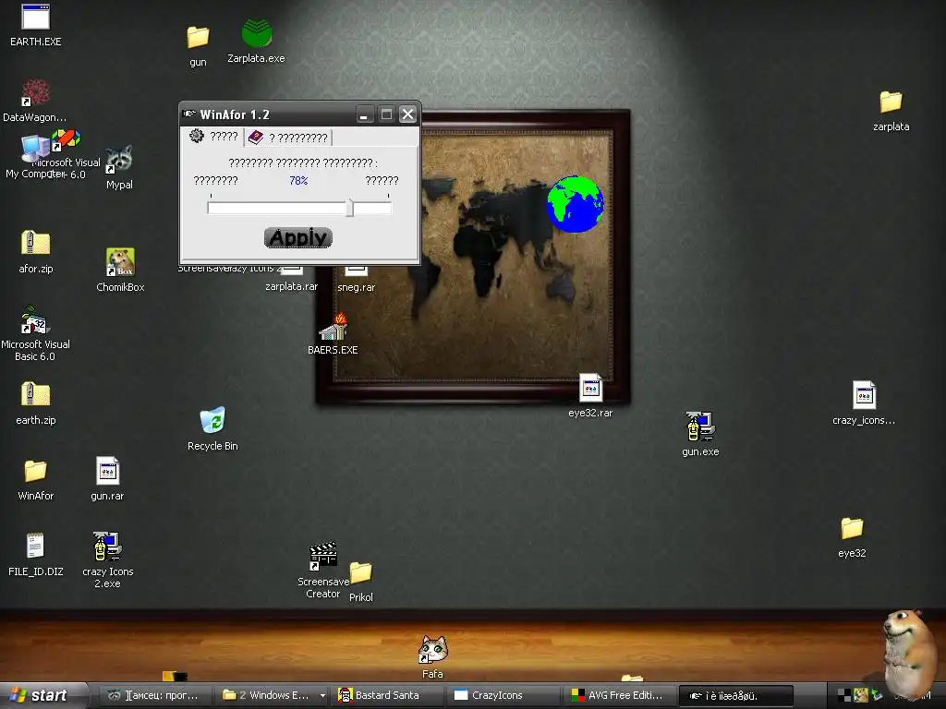The height and width of the screenshot is (709, 946).
Task: Click the WinAfor transparency slider handle
Action: click(349, 208)
